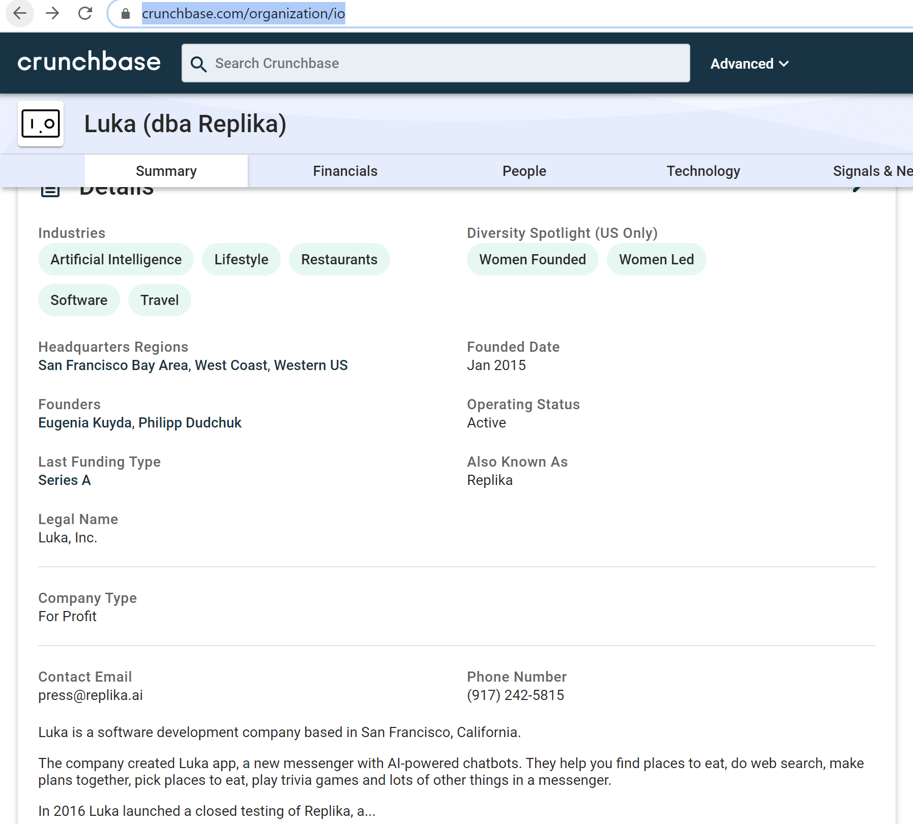Screen dimensions: 913x824
Task: Click the Women Founded chip
Action: (533, 259)
